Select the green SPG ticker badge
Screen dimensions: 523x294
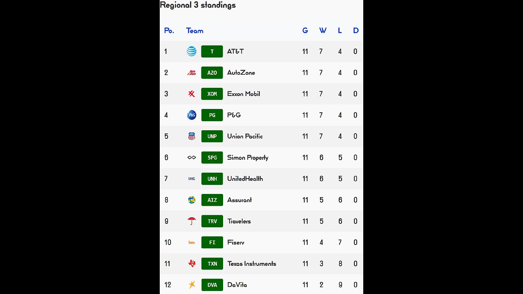pyautogui.click(x=212, y=158)
